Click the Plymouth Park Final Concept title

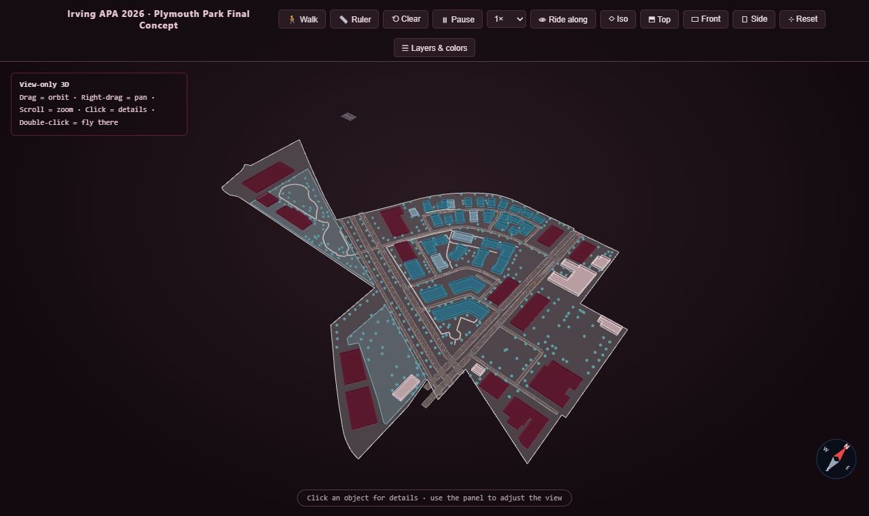(x=158, y=20)
